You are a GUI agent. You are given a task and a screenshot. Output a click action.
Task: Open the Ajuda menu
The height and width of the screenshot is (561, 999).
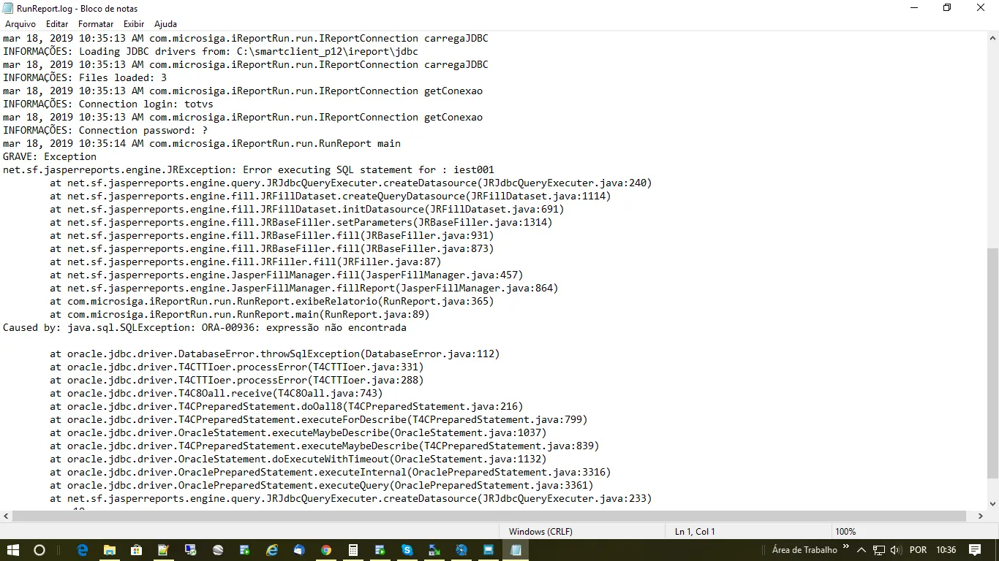click(165, 24)
